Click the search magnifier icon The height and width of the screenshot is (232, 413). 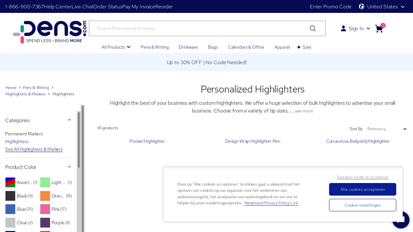point(312,28)
